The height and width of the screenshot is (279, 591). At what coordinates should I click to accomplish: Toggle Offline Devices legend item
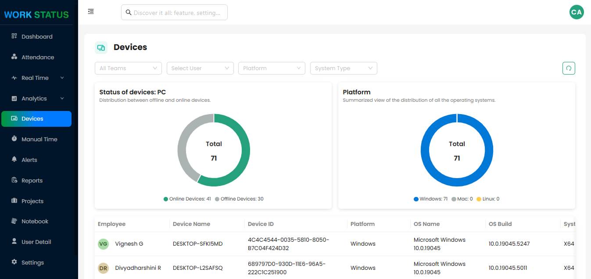239,199
